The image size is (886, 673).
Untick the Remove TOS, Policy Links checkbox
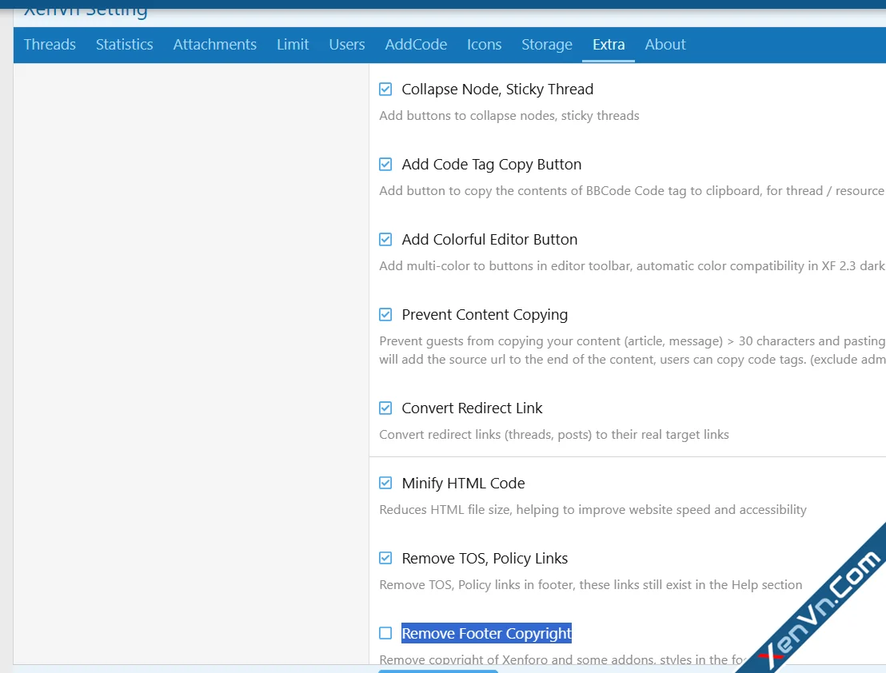point(385,559)
